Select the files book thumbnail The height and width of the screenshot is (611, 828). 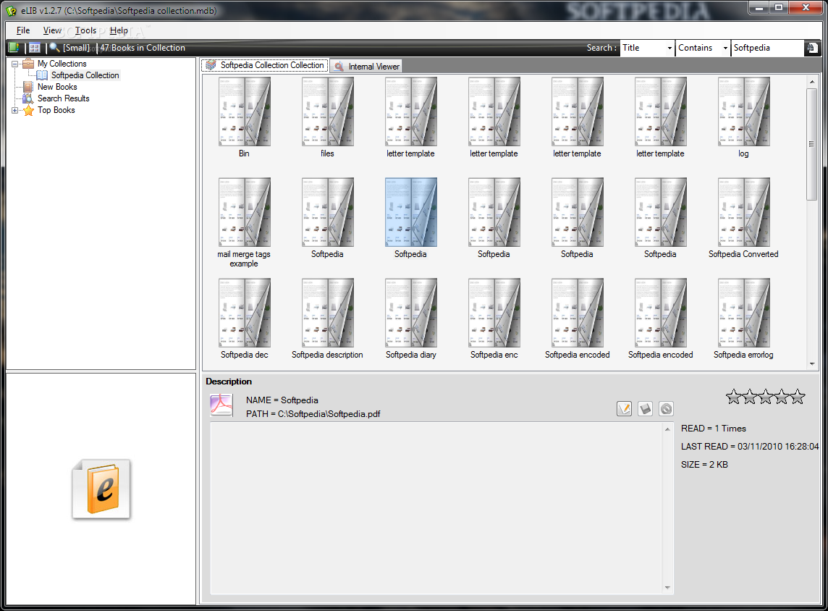click(327, 118)
